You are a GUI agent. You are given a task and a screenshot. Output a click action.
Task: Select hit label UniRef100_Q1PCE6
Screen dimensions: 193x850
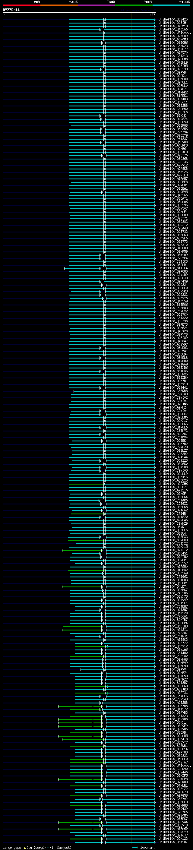[173, 427]
